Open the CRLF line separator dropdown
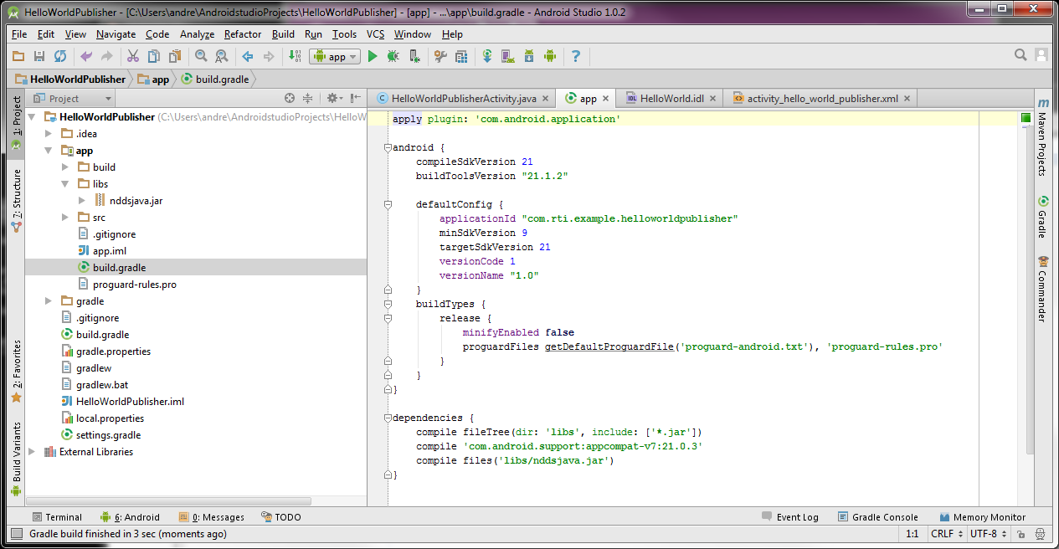 click(946, 534)
